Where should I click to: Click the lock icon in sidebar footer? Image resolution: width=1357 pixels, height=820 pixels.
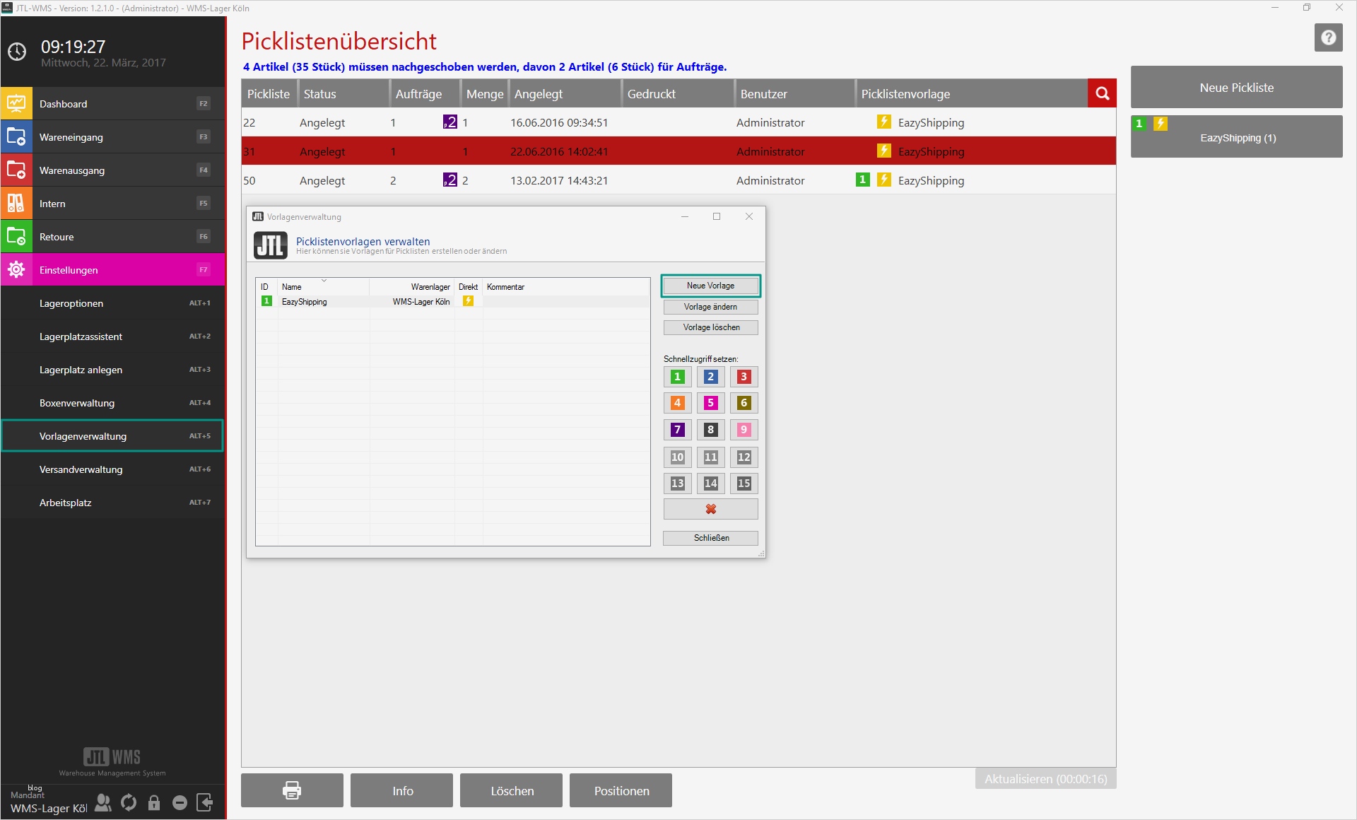click(x=154, y=802)
